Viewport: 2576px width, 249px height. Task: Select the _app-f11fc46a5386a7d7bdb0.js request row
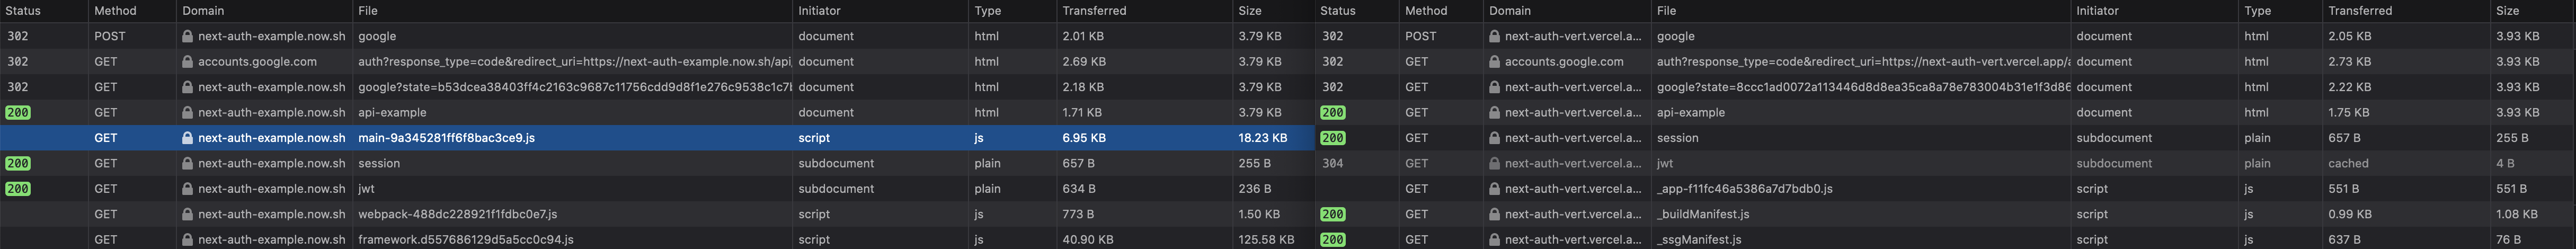pos(1945,189)
